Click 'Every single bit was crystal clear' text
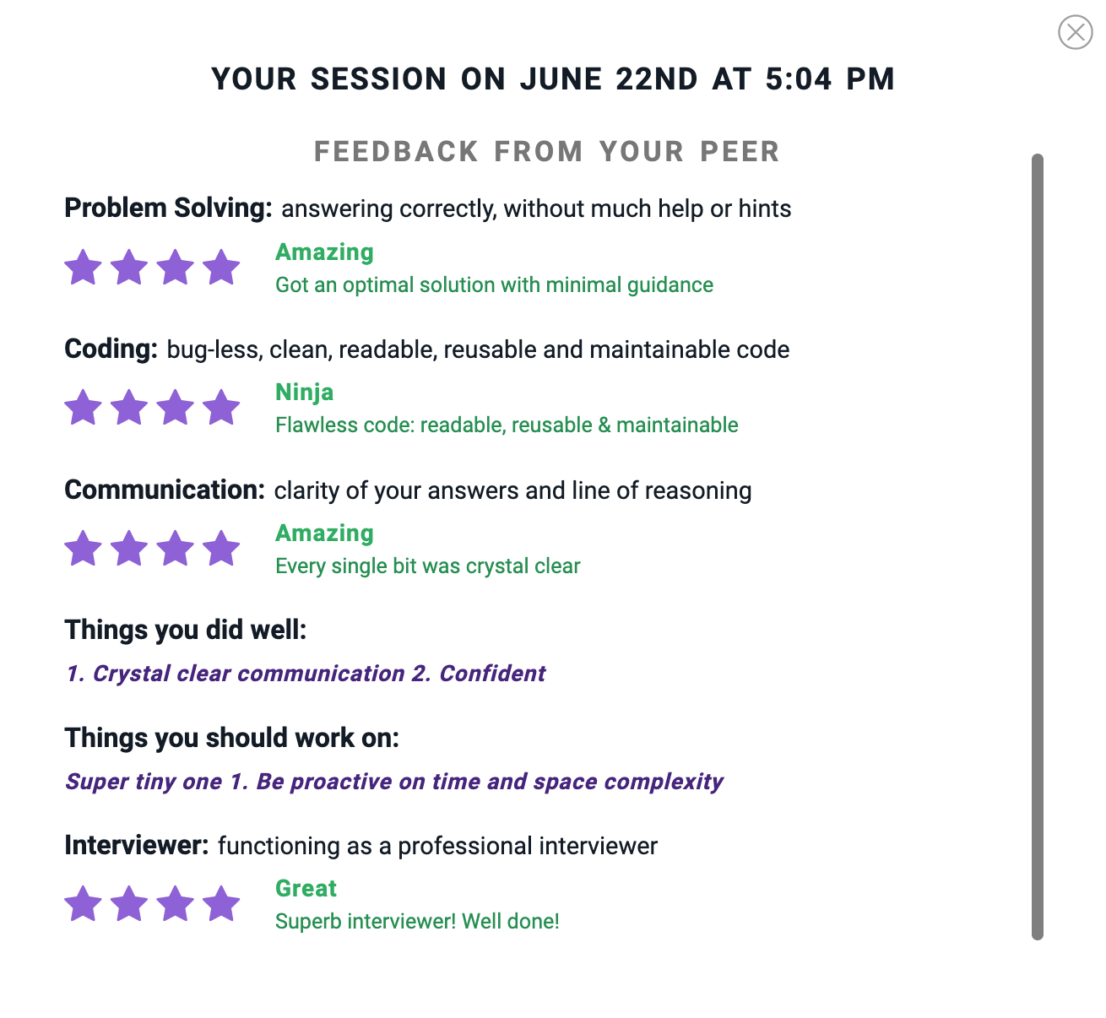 coord(428,566)
